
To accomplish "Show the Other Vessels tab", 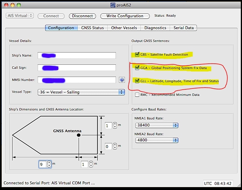I will coord(124,28).
